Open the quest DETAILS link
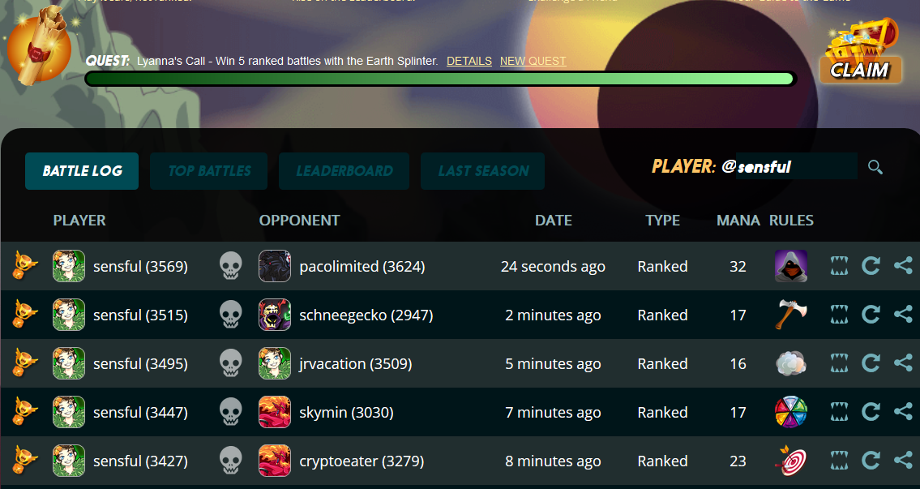Screen dimensions: 920x489 click(x=469, y=61)
